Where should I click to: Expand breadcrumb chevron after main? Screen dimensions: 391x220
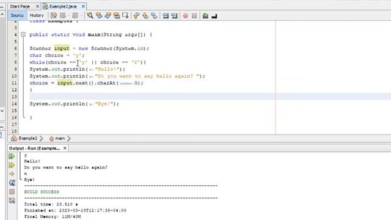pos(69,138)
